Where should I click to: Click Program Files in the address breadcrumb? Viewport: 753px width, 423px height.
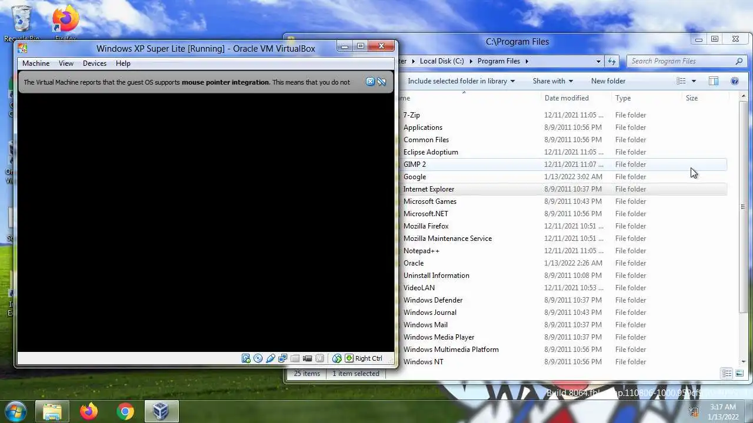point(498,61)
